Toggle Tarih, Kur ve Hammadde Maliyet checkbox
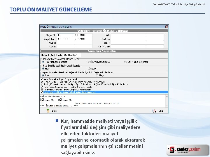The width and height of the screenshot is (210, 157). (42, 85)
